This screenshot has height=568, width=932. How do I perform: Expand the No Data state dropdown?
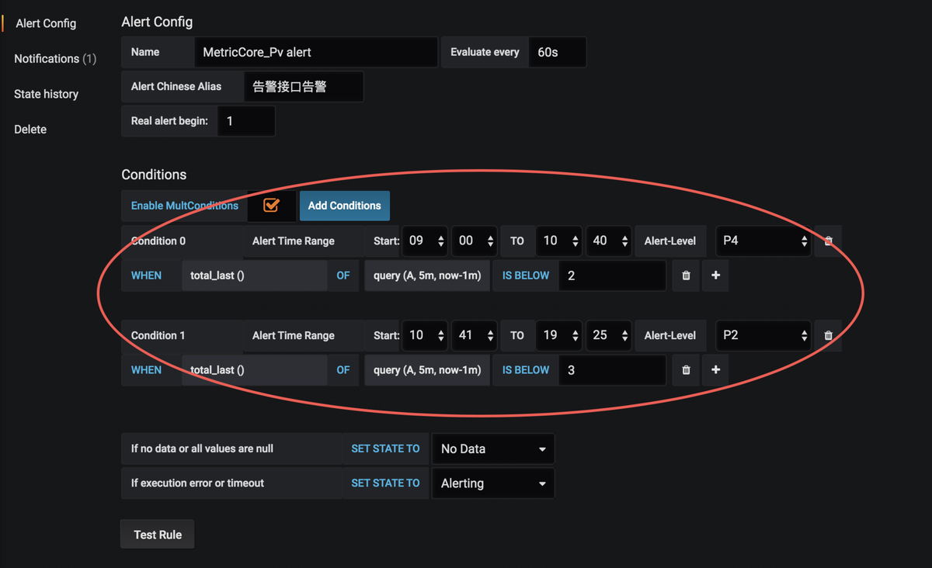(x=493, y=449)
